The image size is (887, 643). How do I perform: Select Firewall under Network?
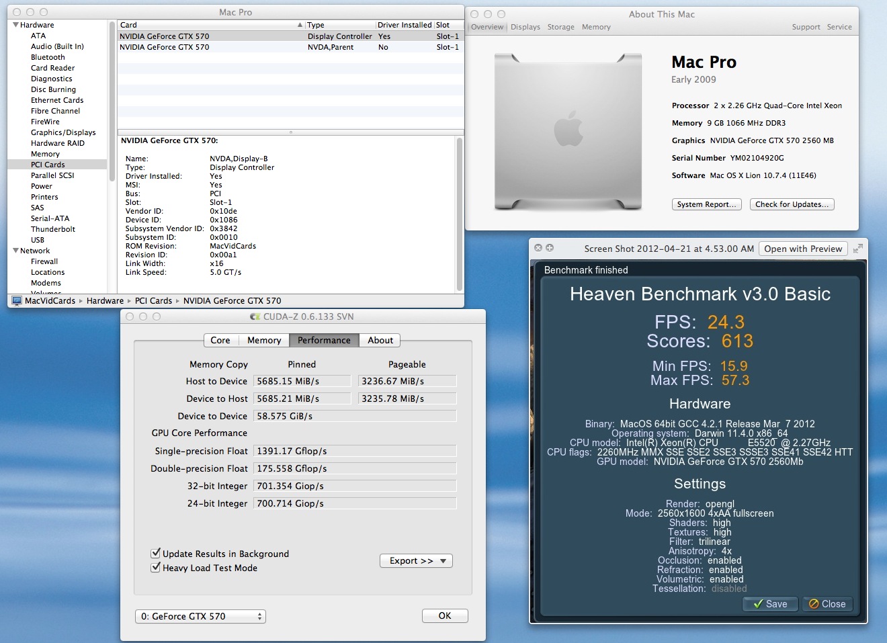point(44,261)
